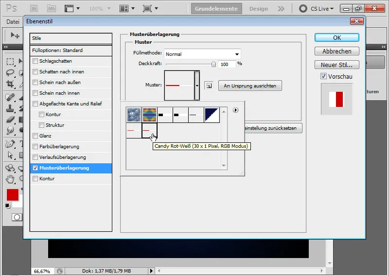
Task: Enable Schatten nach innen checkbox
Action: point(35,71)
